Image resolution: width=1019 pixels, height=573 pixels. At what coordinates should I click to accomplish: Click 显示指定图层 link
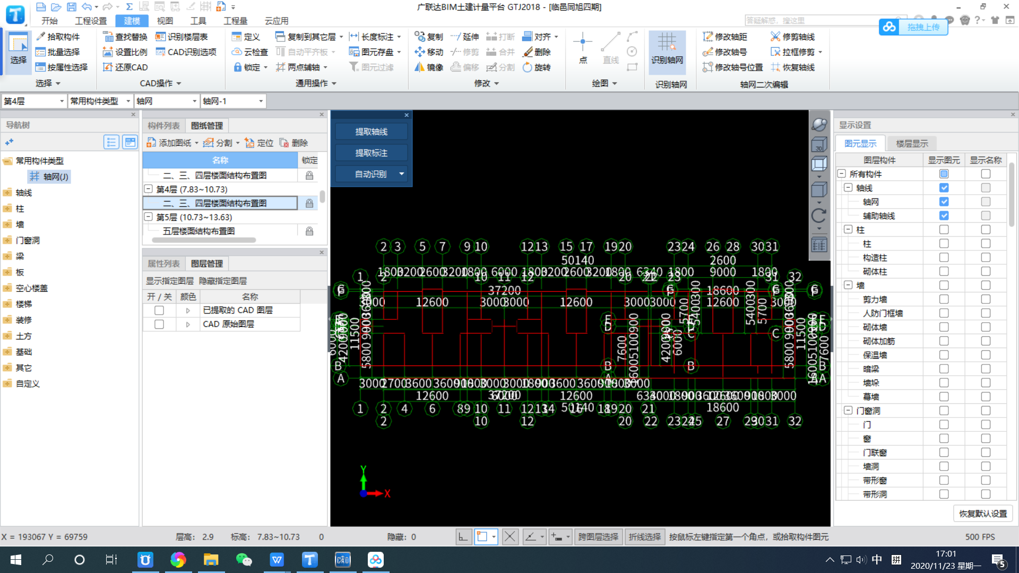(170, 281)
